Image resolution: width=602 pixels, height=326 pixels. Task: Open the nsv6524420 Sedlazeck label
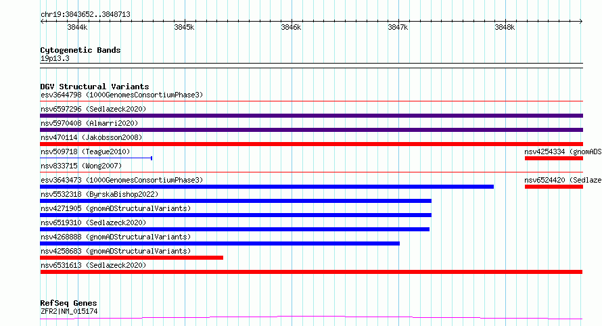[563, 180]
